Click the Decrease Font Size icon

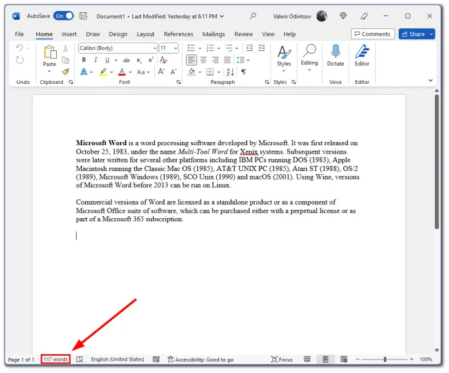point(174,72)
